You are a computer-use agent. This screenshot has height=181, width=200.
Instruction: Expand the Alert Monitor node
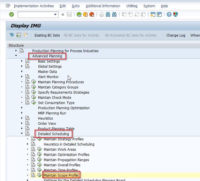[22, 77]
